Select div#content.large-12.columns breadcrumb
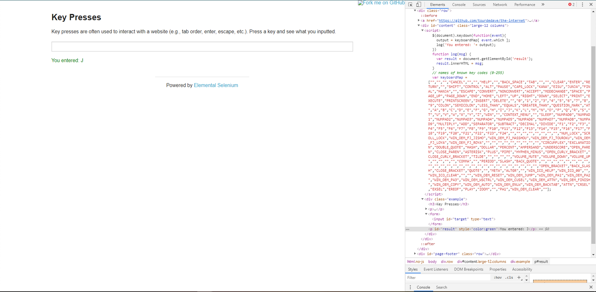 tap(482, 261)
